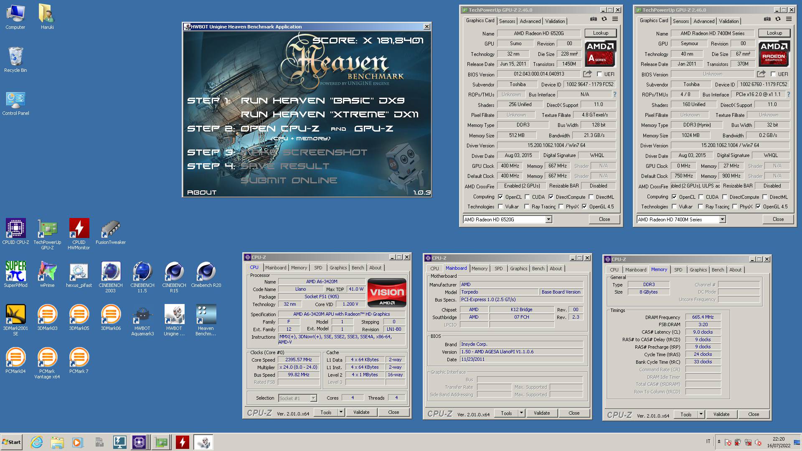Click camera screenshot icon in HD 6520G GPU-Z
Screen dimensions: 802x451
593,19
